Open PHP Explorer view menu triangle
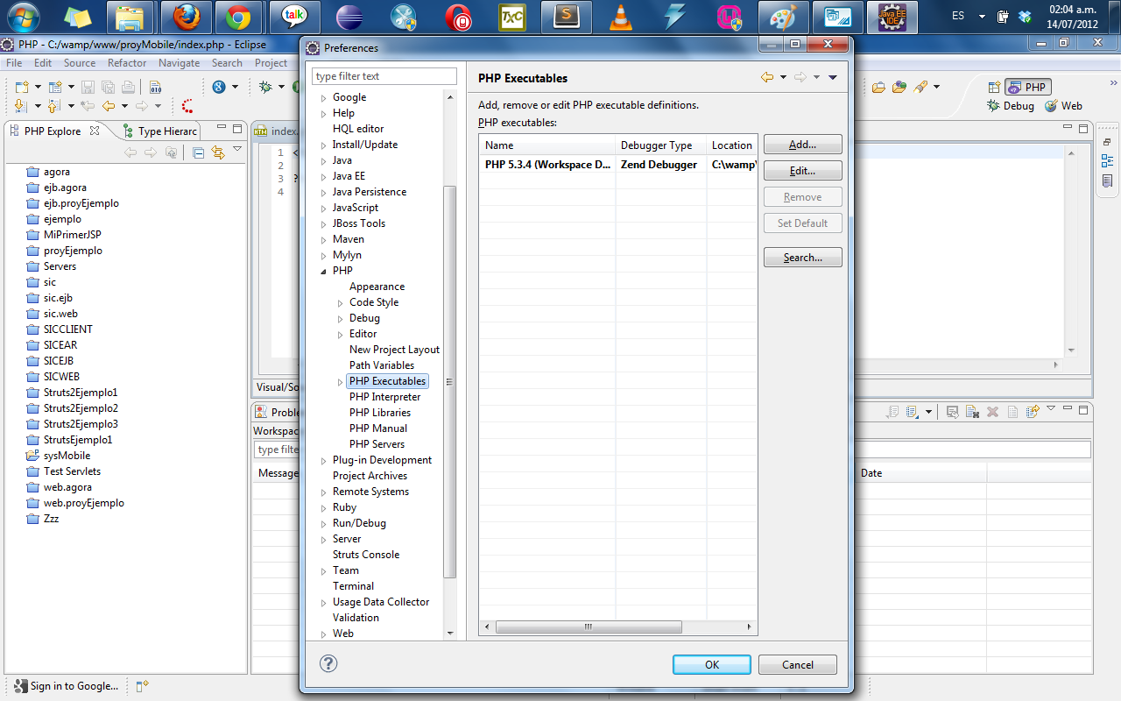 pyautogui.click(x=236, y=150)
